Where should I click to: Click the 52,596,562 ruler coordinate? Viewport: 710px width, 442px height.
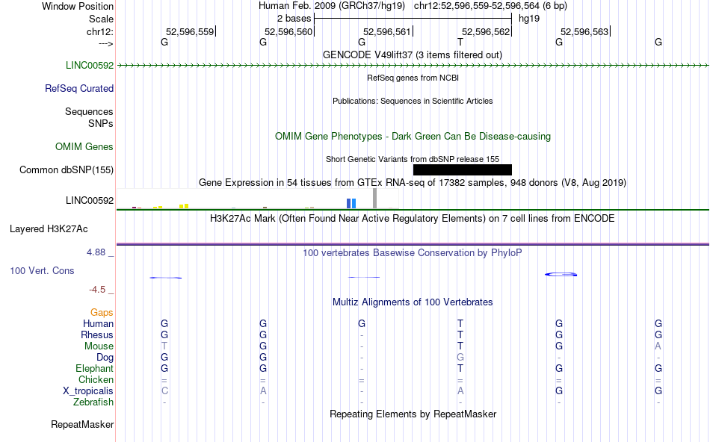(486, 31)
